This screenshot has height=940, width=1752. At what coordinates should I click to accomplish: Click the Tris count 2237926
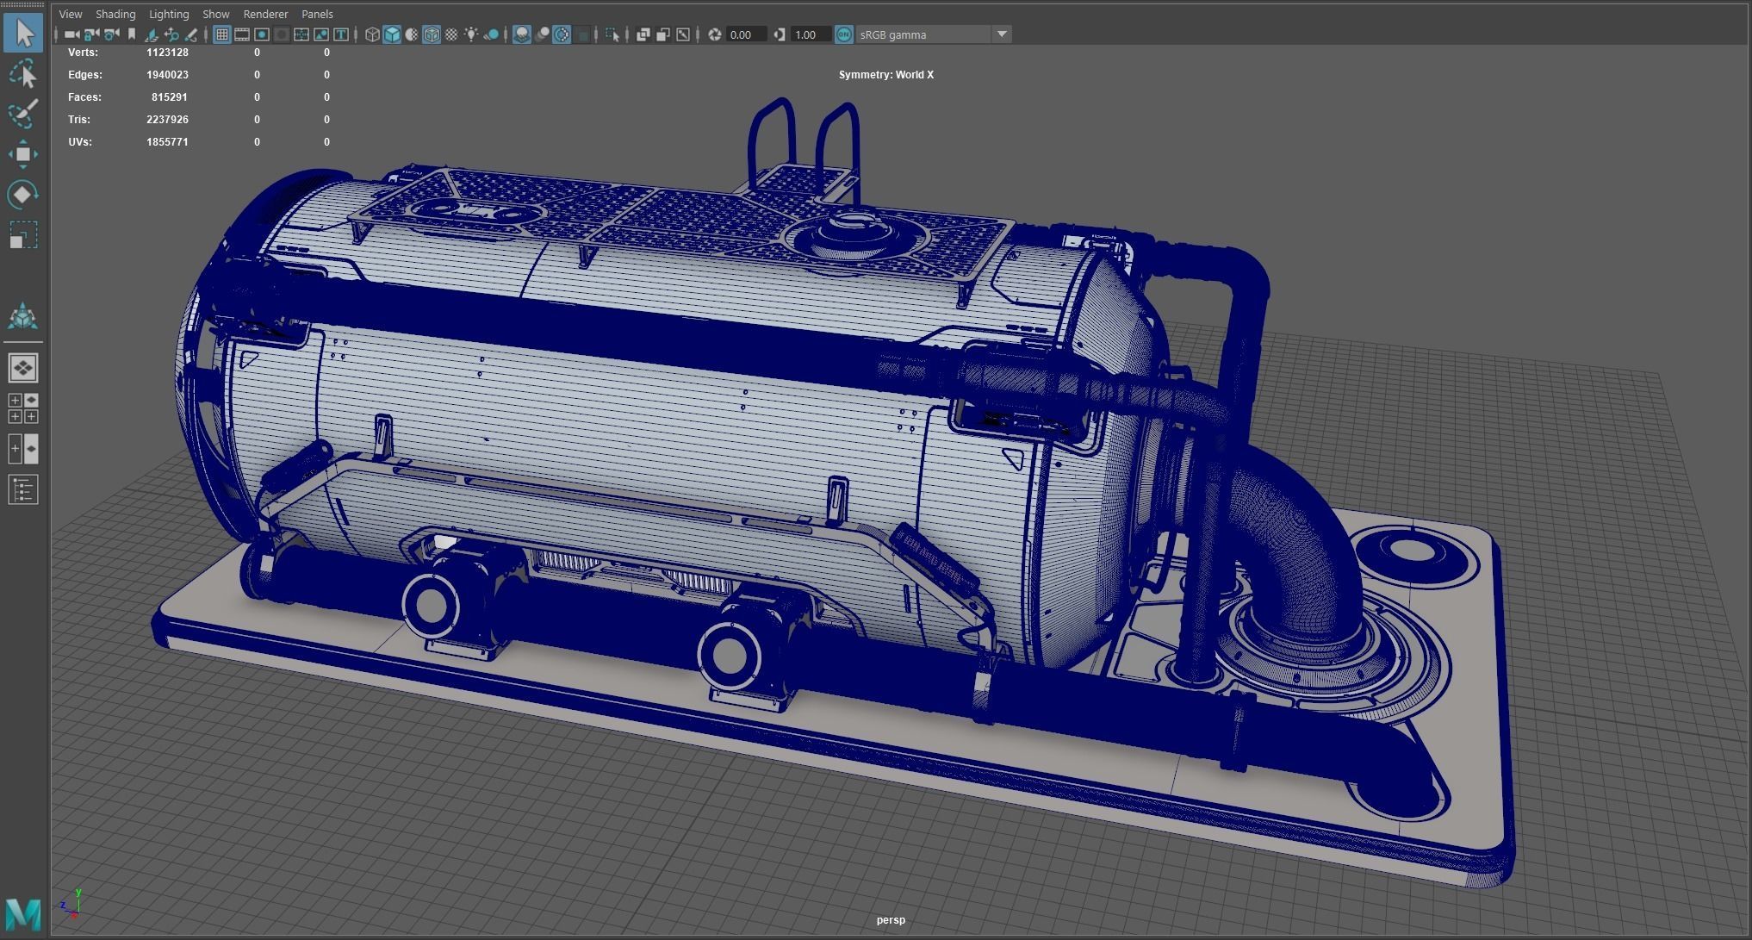tap(167, 120)
